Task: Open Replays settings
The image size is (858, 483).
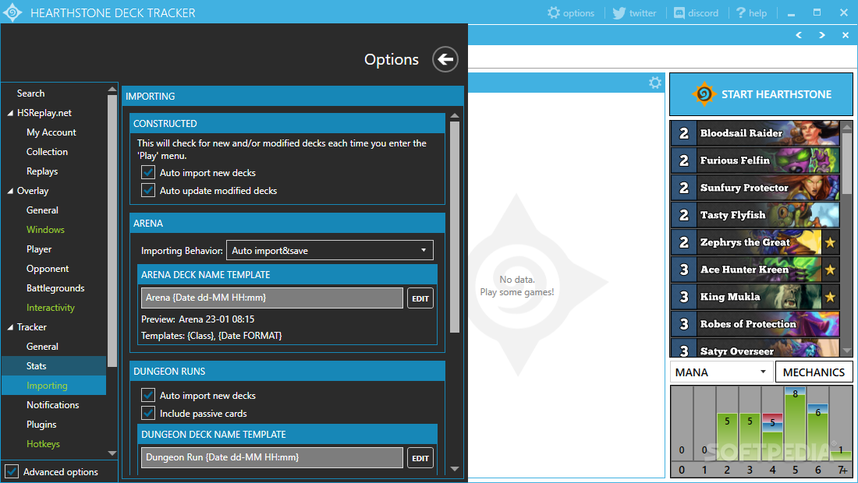Action: tap(42, 171)
